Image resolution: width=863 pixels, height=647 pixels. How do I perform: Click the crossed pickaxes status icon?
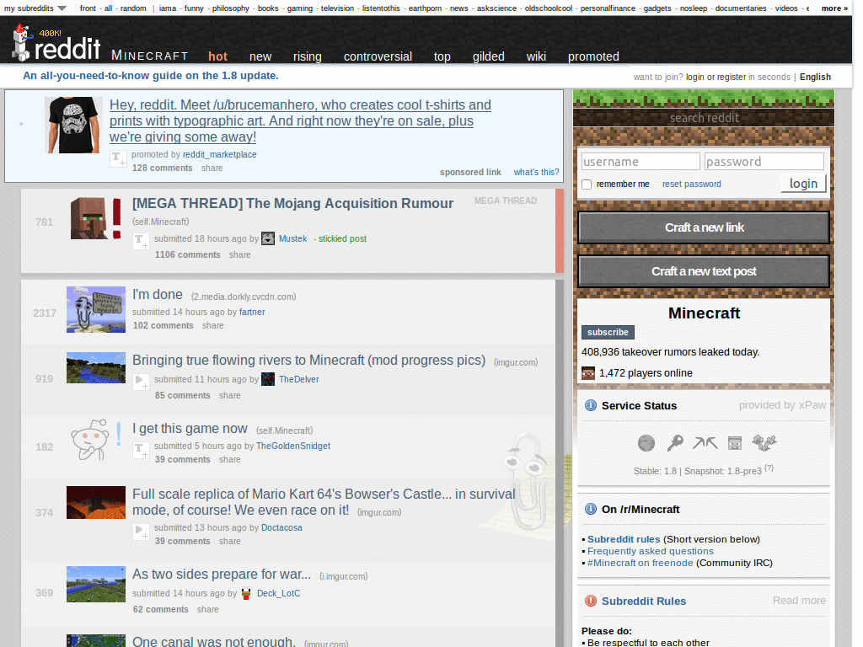705,443
